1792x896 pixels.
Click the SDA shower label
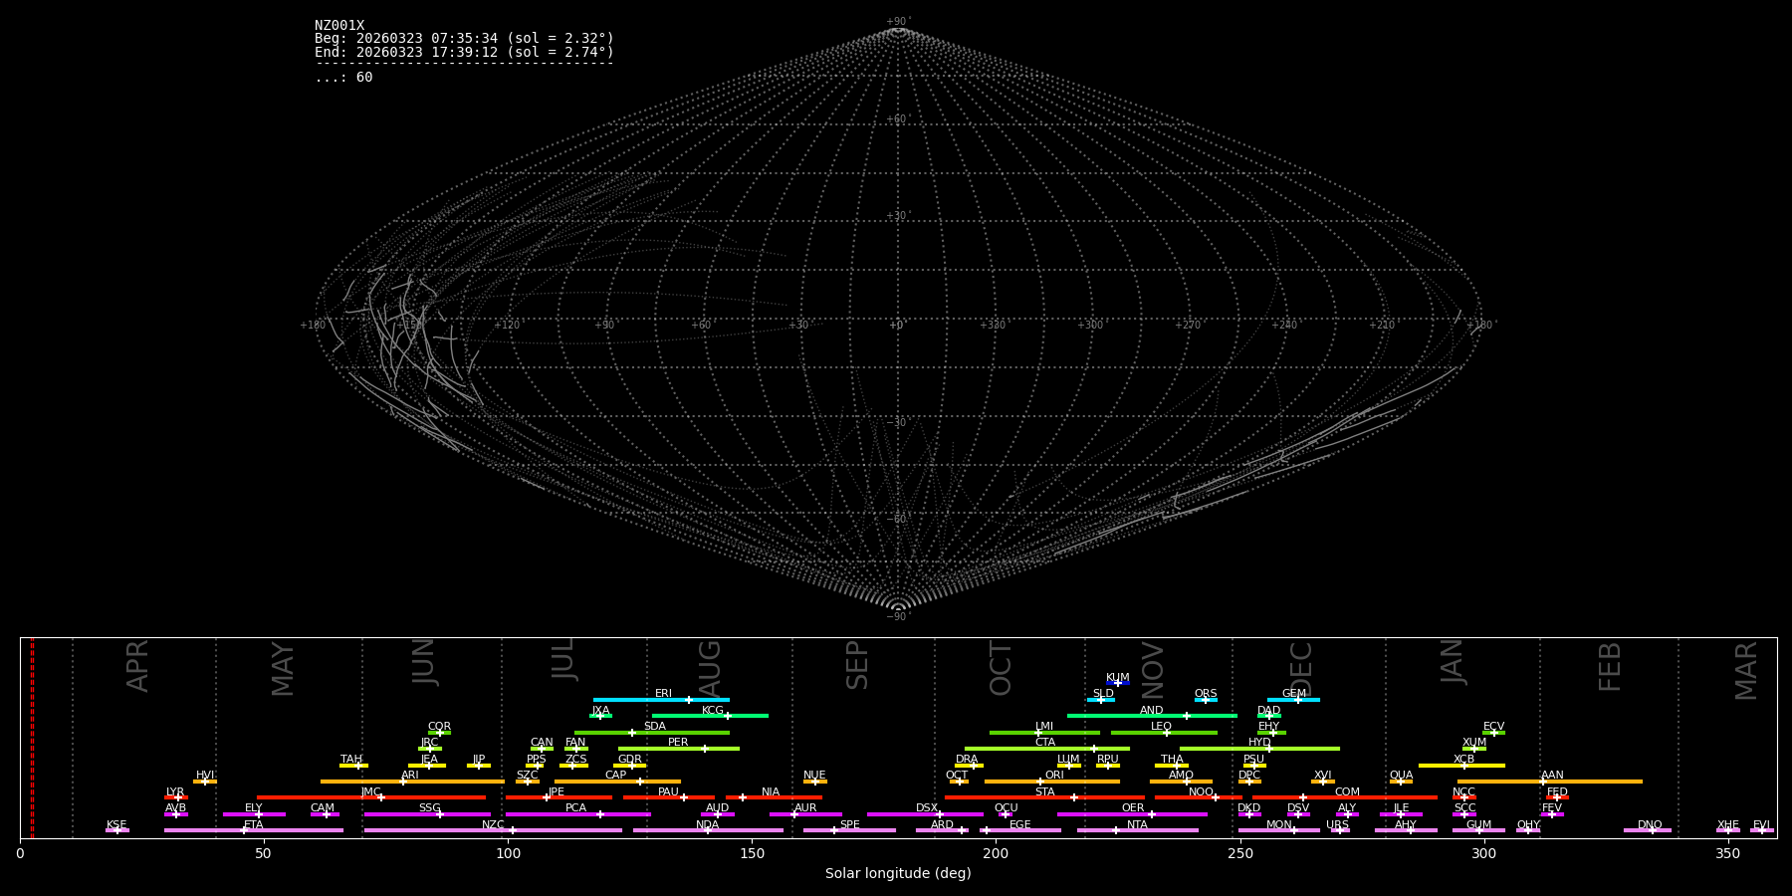click(655, 727)
